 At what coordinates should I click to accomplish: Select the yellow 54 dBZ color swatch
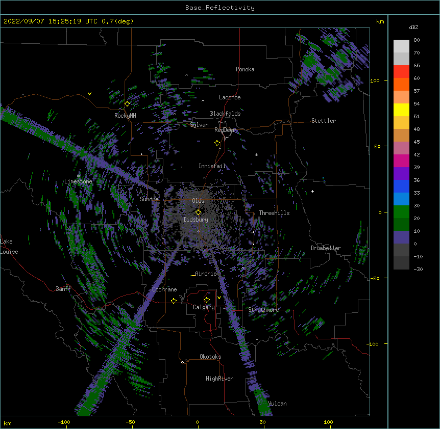point(401,110)
